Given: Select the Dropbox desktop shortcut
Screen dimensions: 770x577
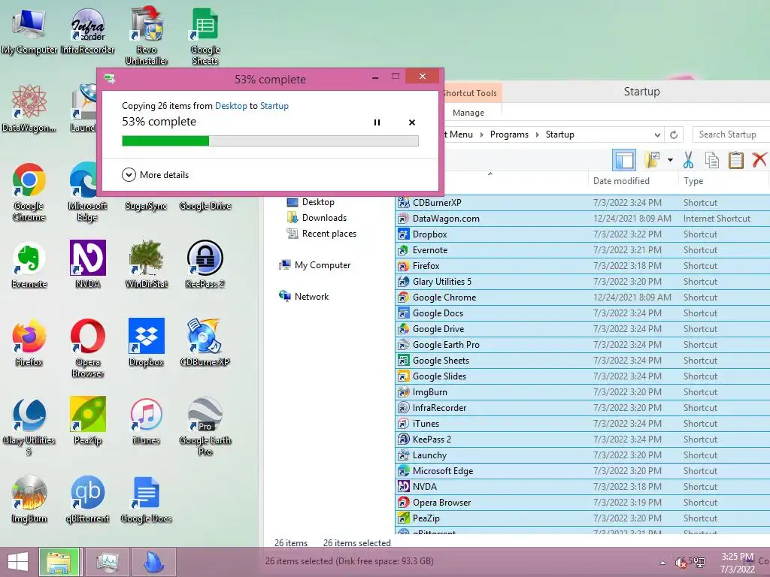Looking at the screenshot, I should pyautogui.click(x=147, y=343).
